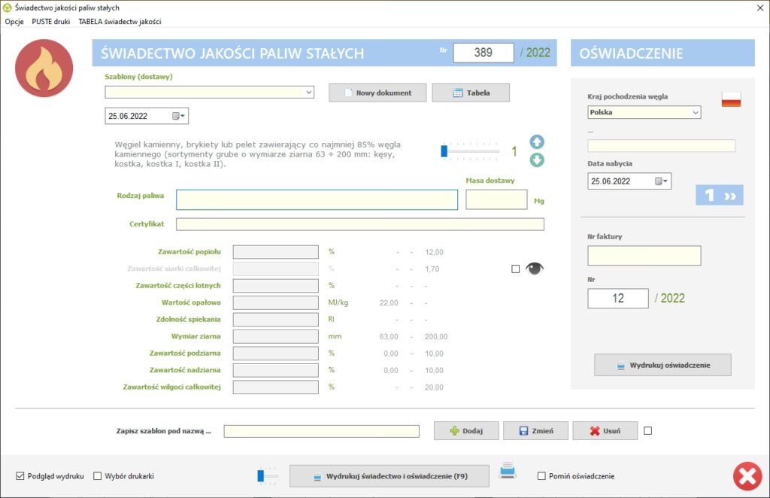Viewport: 770px width, 498px height.
Task: Click the flame logo icon
Action: tap(44, 68)
